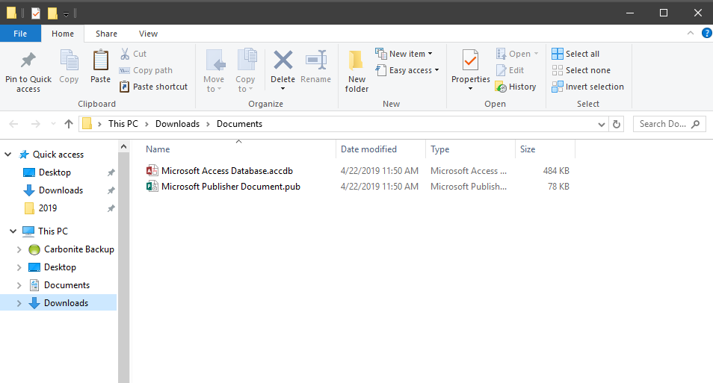Viewport: 713px width, 383px height.
Task: Expand Documents tree node under This PC
Action: coord(19,285)
